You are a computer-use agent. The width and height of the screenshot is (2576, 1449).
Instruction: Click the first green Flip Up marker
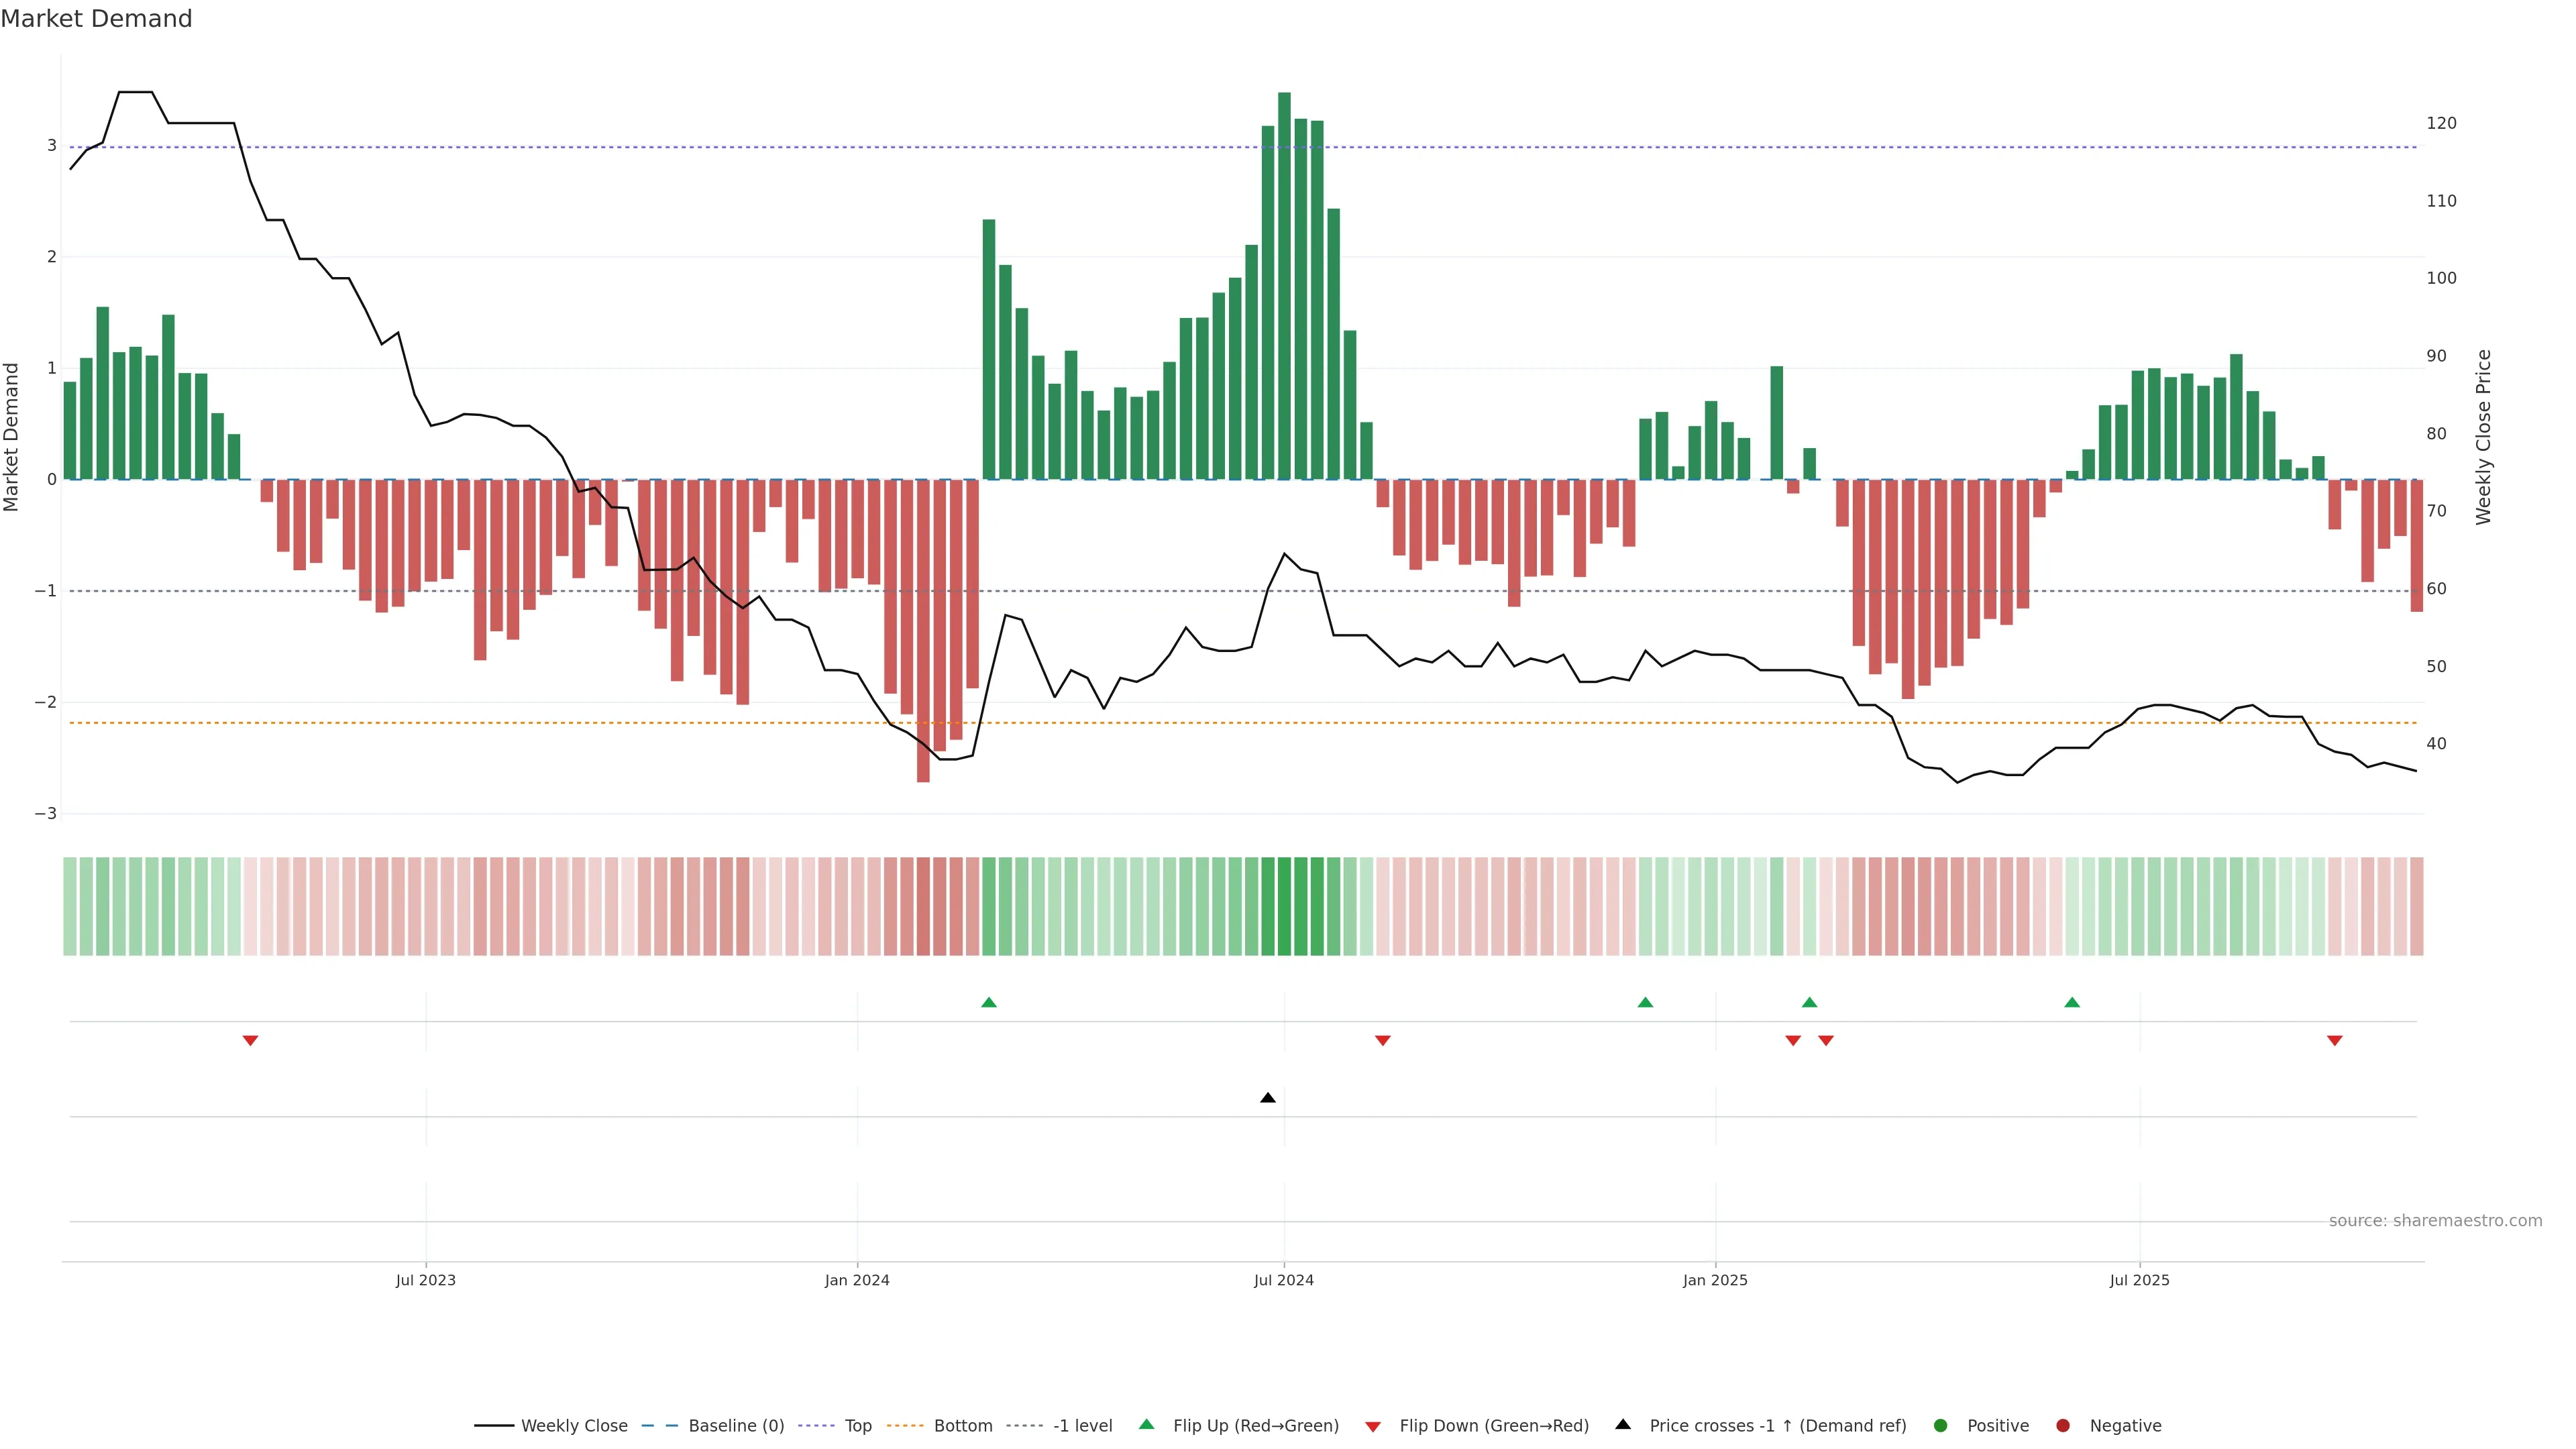988,1002
